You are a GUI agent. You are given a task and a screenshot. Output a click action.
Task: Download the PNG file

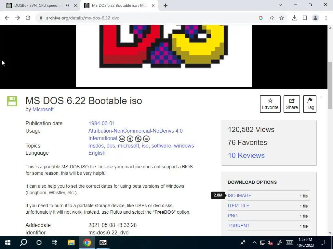(x=233, y=216)
